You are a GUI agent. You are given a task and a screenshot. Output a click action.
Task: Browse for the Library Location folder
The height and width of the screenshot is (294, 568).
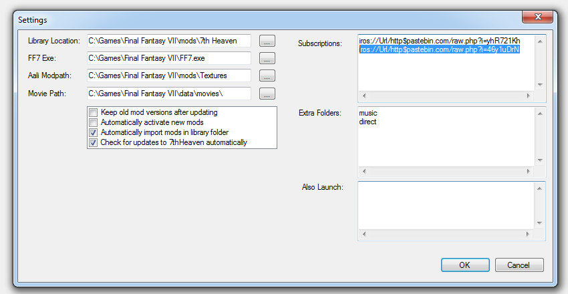(267, 41)
